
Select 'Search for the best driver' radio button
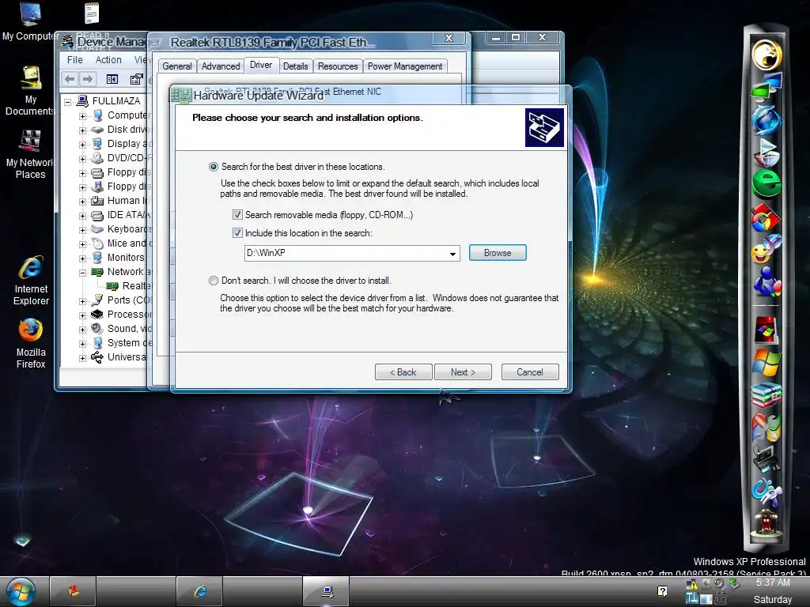click(x=214, y=167)
